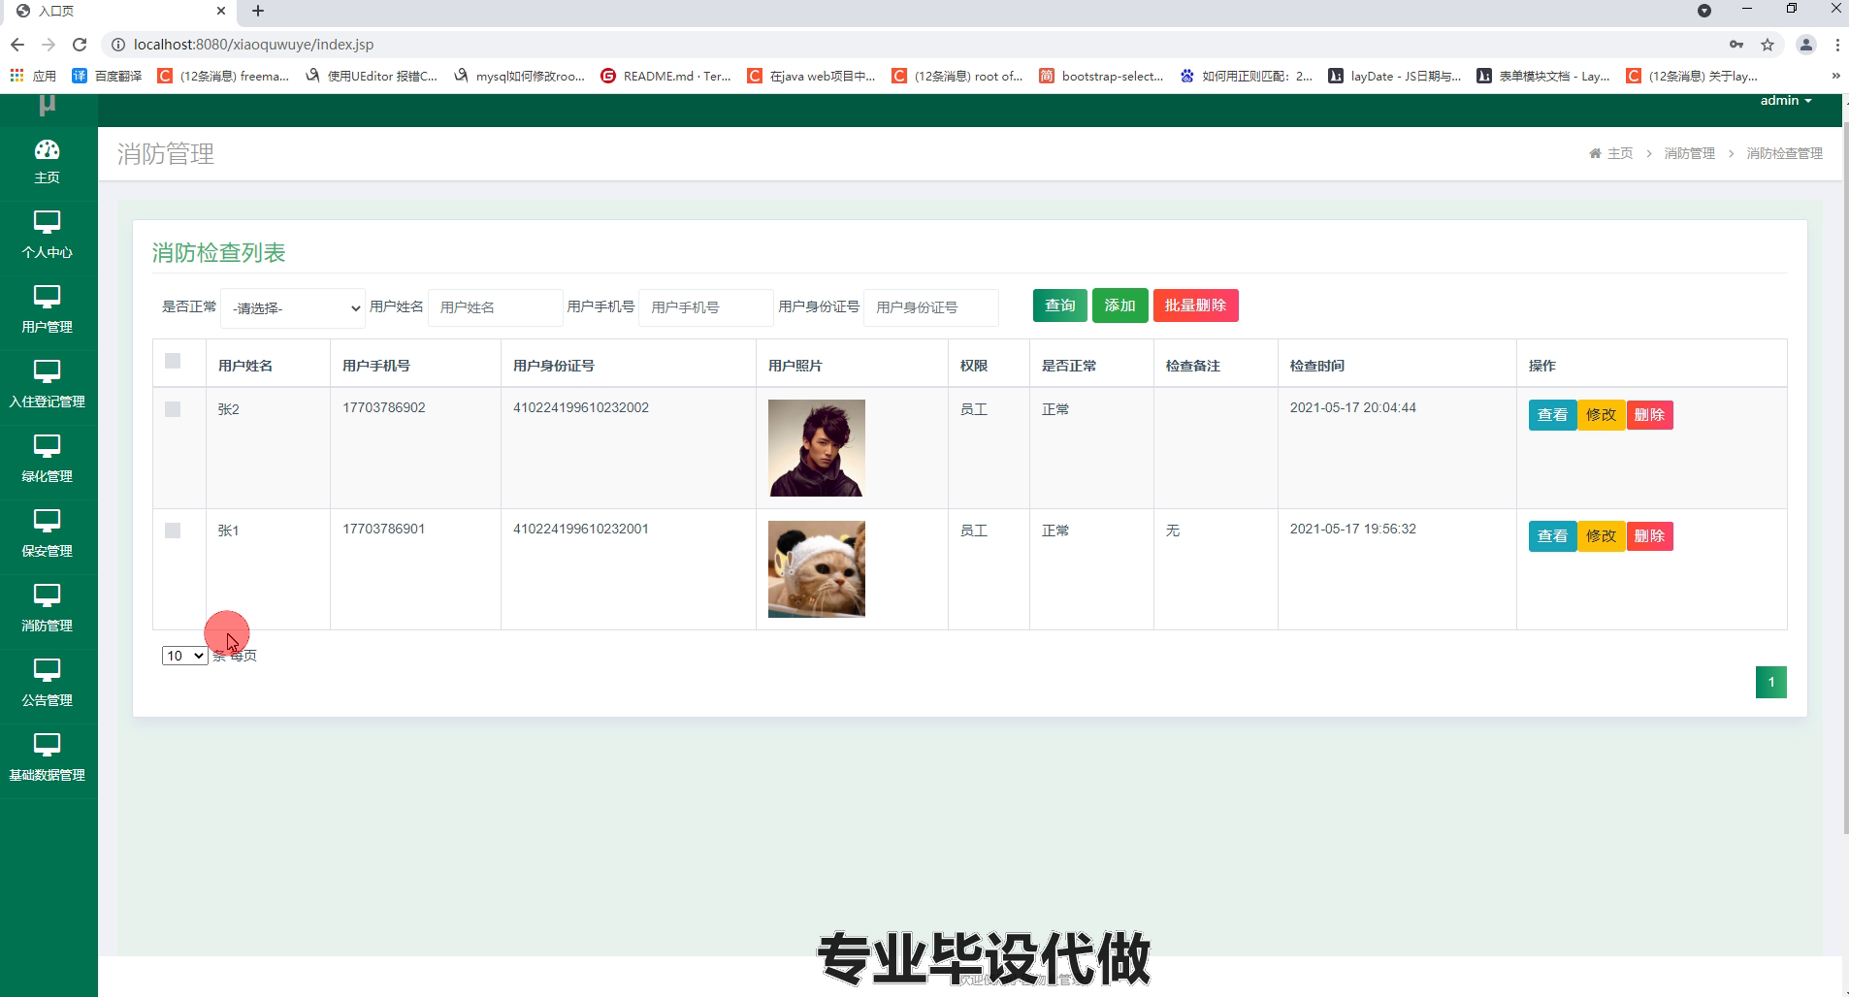Open README.md bookmark
Screen dimensions: 1849x997
[665, 76]
